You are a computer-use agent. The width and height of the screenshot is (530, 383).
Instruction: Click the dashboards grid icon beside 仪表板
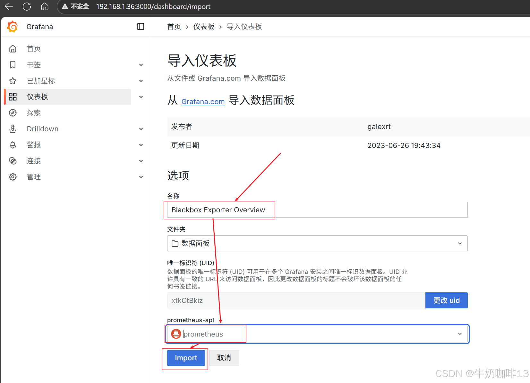[13, 97]
